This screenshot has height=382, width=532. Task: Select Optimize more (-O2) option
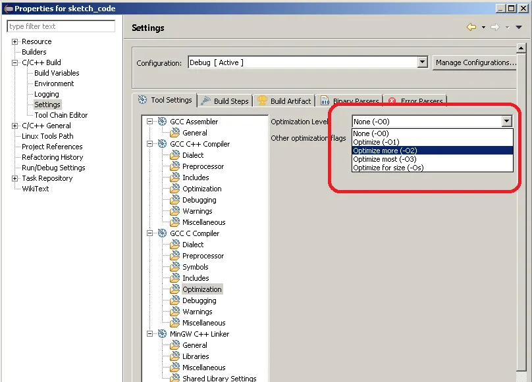tap(433, 151)
